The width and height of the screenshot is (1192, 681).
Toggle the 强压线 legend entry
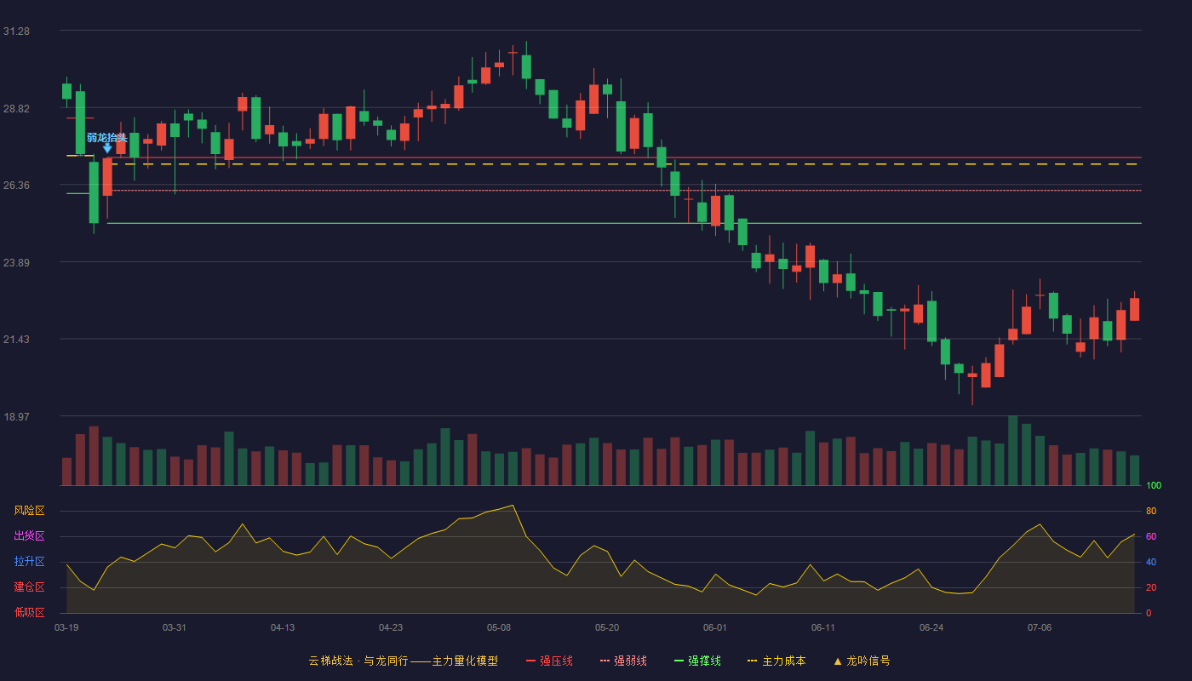click(549, 661)
